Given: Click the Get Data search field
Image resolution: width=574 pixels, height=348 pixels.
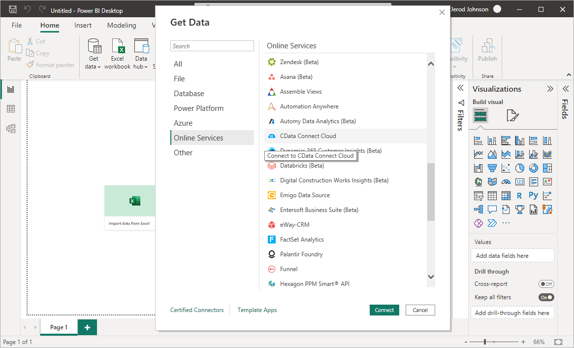Looking at the screenshot, I should [x=212, y=45].
